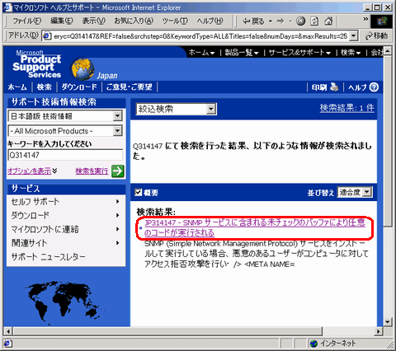Screen dimensions: 396x351
Task: Click the IE Stop toolbar icon
Action: click(x=301, y=21)
